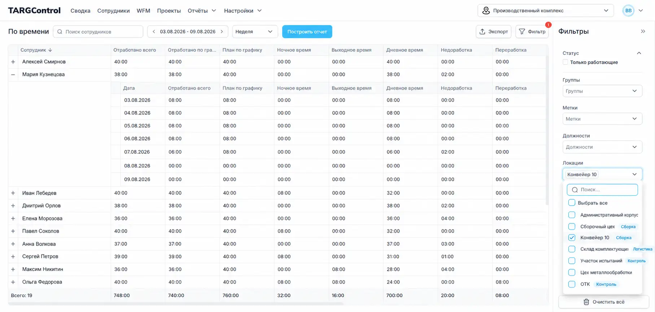Expand row for Алексей Смирнов
This screenshot has width=655, height=312.
pyautogui.click(x=13, y=62)
